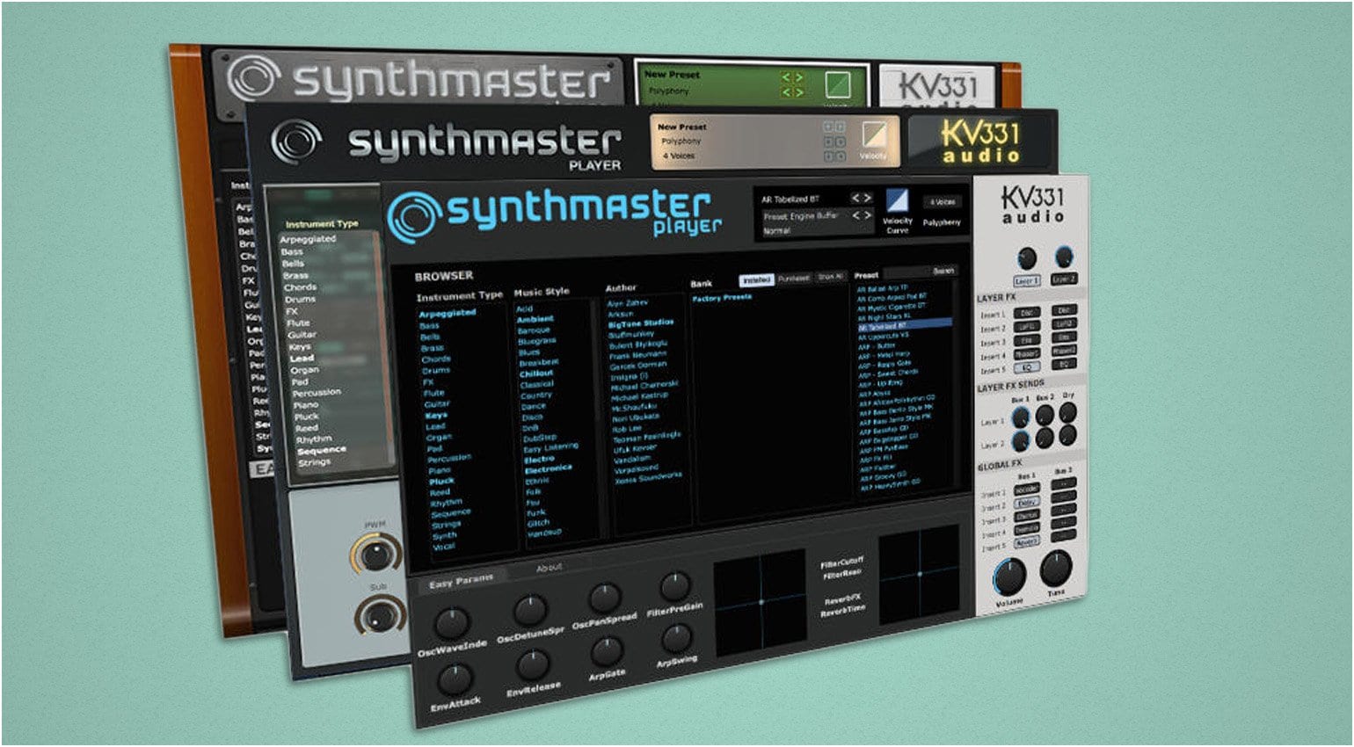Screen dimensions: 1354x747
Task: Toggle Global FX Bus 1 Insert 2 Delay
Action: (1027, 503)
